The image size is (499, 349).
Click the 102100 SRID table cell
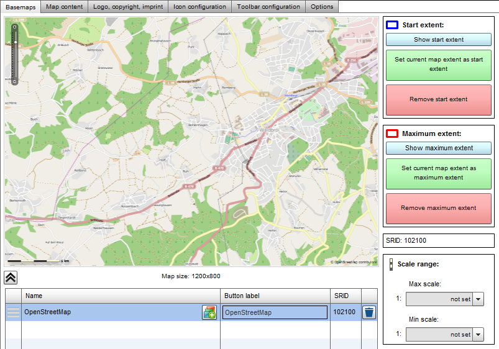346,312
